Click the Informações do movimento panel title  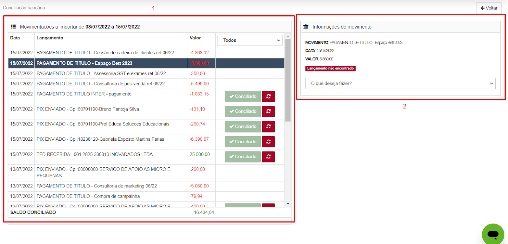pyautogui.click(x=342, y=27)
